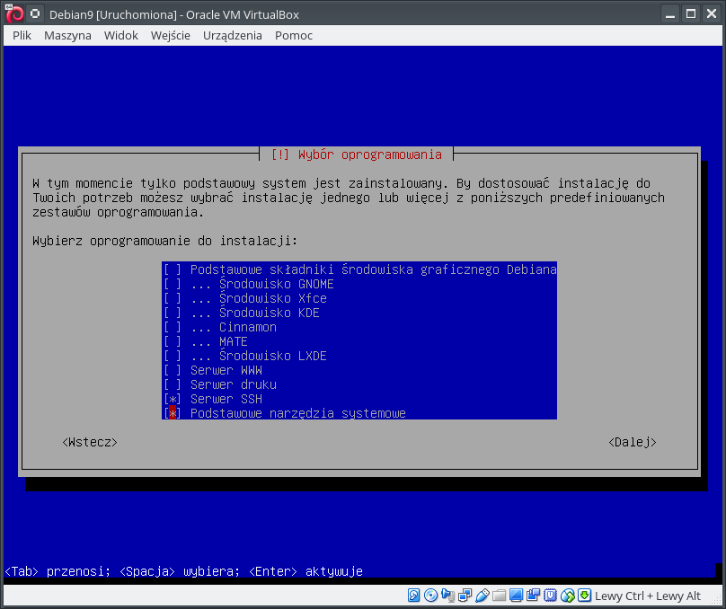Click the optical disc status icon
The width and height of the screenshot is (726, 609).
click(431, 596)
